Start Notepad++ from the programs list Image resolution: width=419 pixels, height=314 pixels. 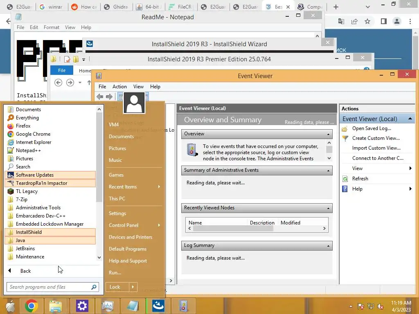pyautogui.click(x=28, y=150)
